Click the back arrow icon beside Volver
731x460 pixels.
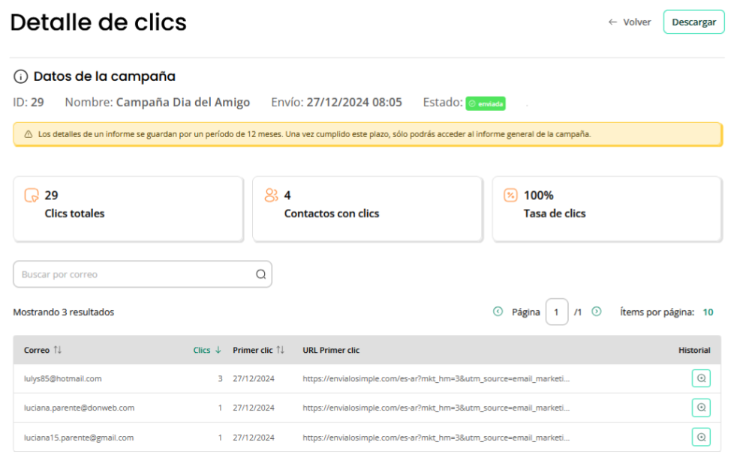612,22
